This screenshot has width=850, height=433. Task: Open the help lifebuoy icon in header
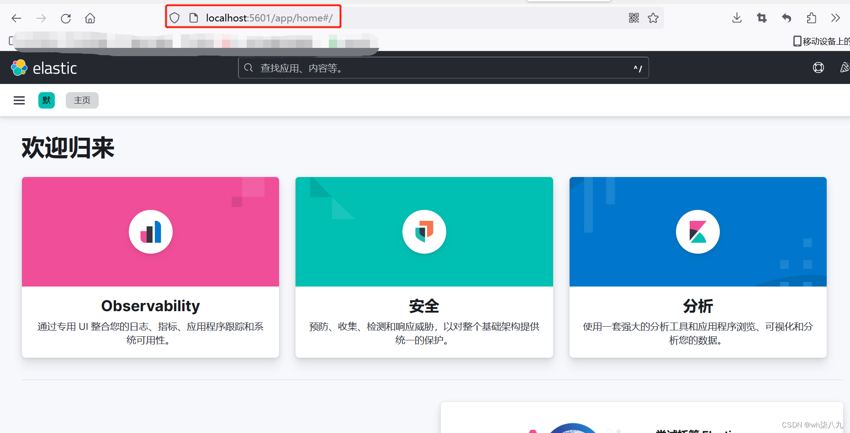tap(818, 68)
